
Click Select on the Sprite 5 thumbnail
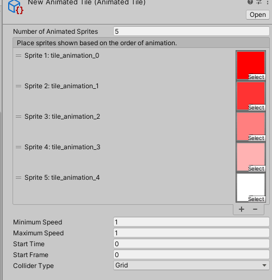(x=256, y=199)
